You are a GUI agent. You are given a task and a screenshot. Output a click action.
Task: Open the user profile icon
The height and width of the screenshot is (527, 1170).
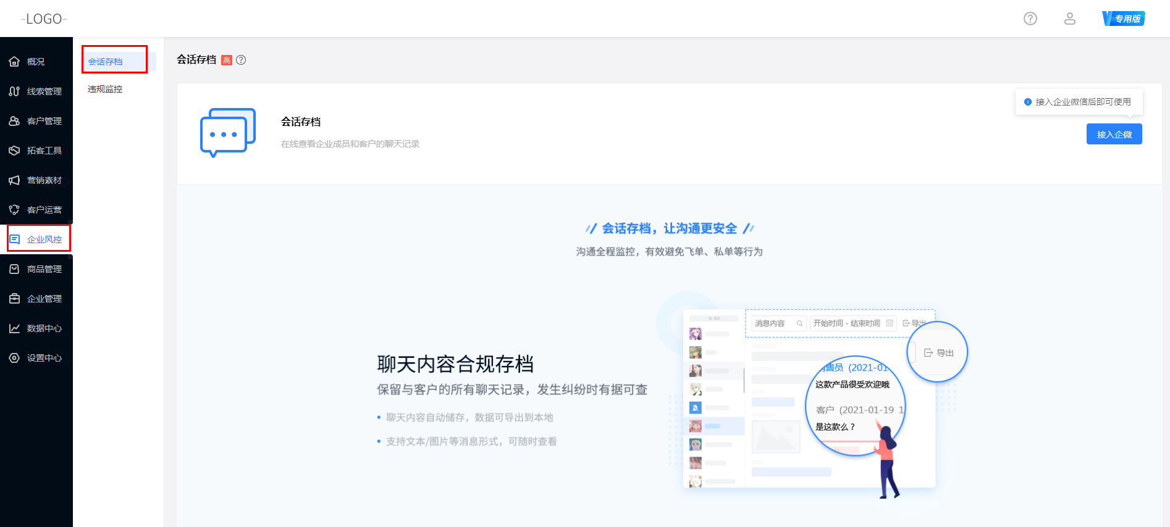(1069, 19)
